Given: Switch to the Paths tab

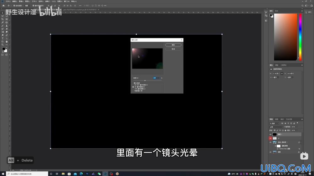Looking at the screenshot, I should pos(282,119).
